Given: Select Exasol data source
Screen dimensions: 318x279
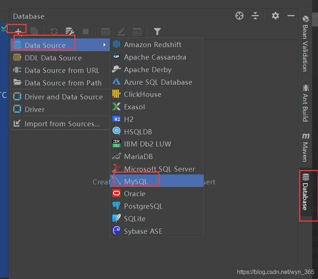Looking at the screenshot, I should pyautogui.click(x=157, y=107).
